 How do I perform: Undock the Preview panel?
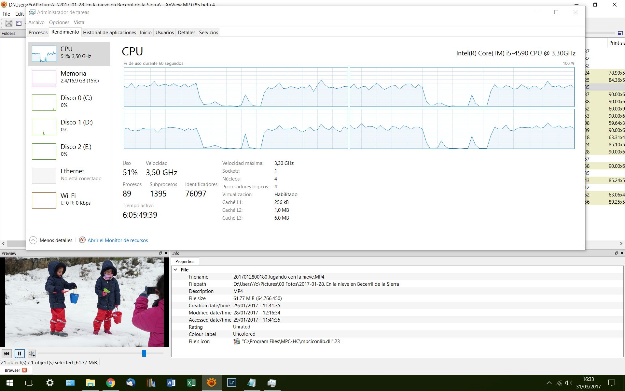160,253
